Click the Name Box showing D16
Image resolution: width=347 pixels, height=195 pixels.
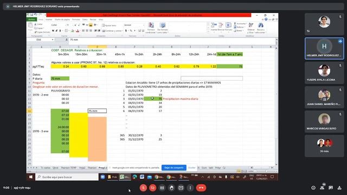[x=39, y=40]
